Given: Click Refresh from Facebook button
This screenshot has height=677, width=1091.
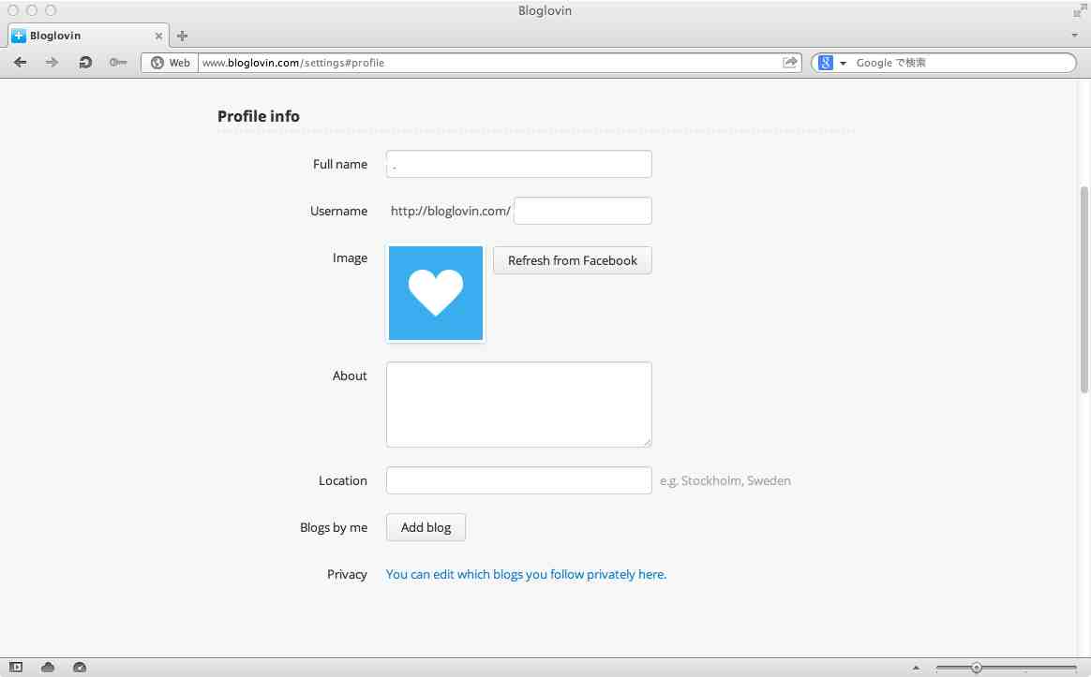Looking at the screenshot, I should pyautogui.click(x=572, y=260).
